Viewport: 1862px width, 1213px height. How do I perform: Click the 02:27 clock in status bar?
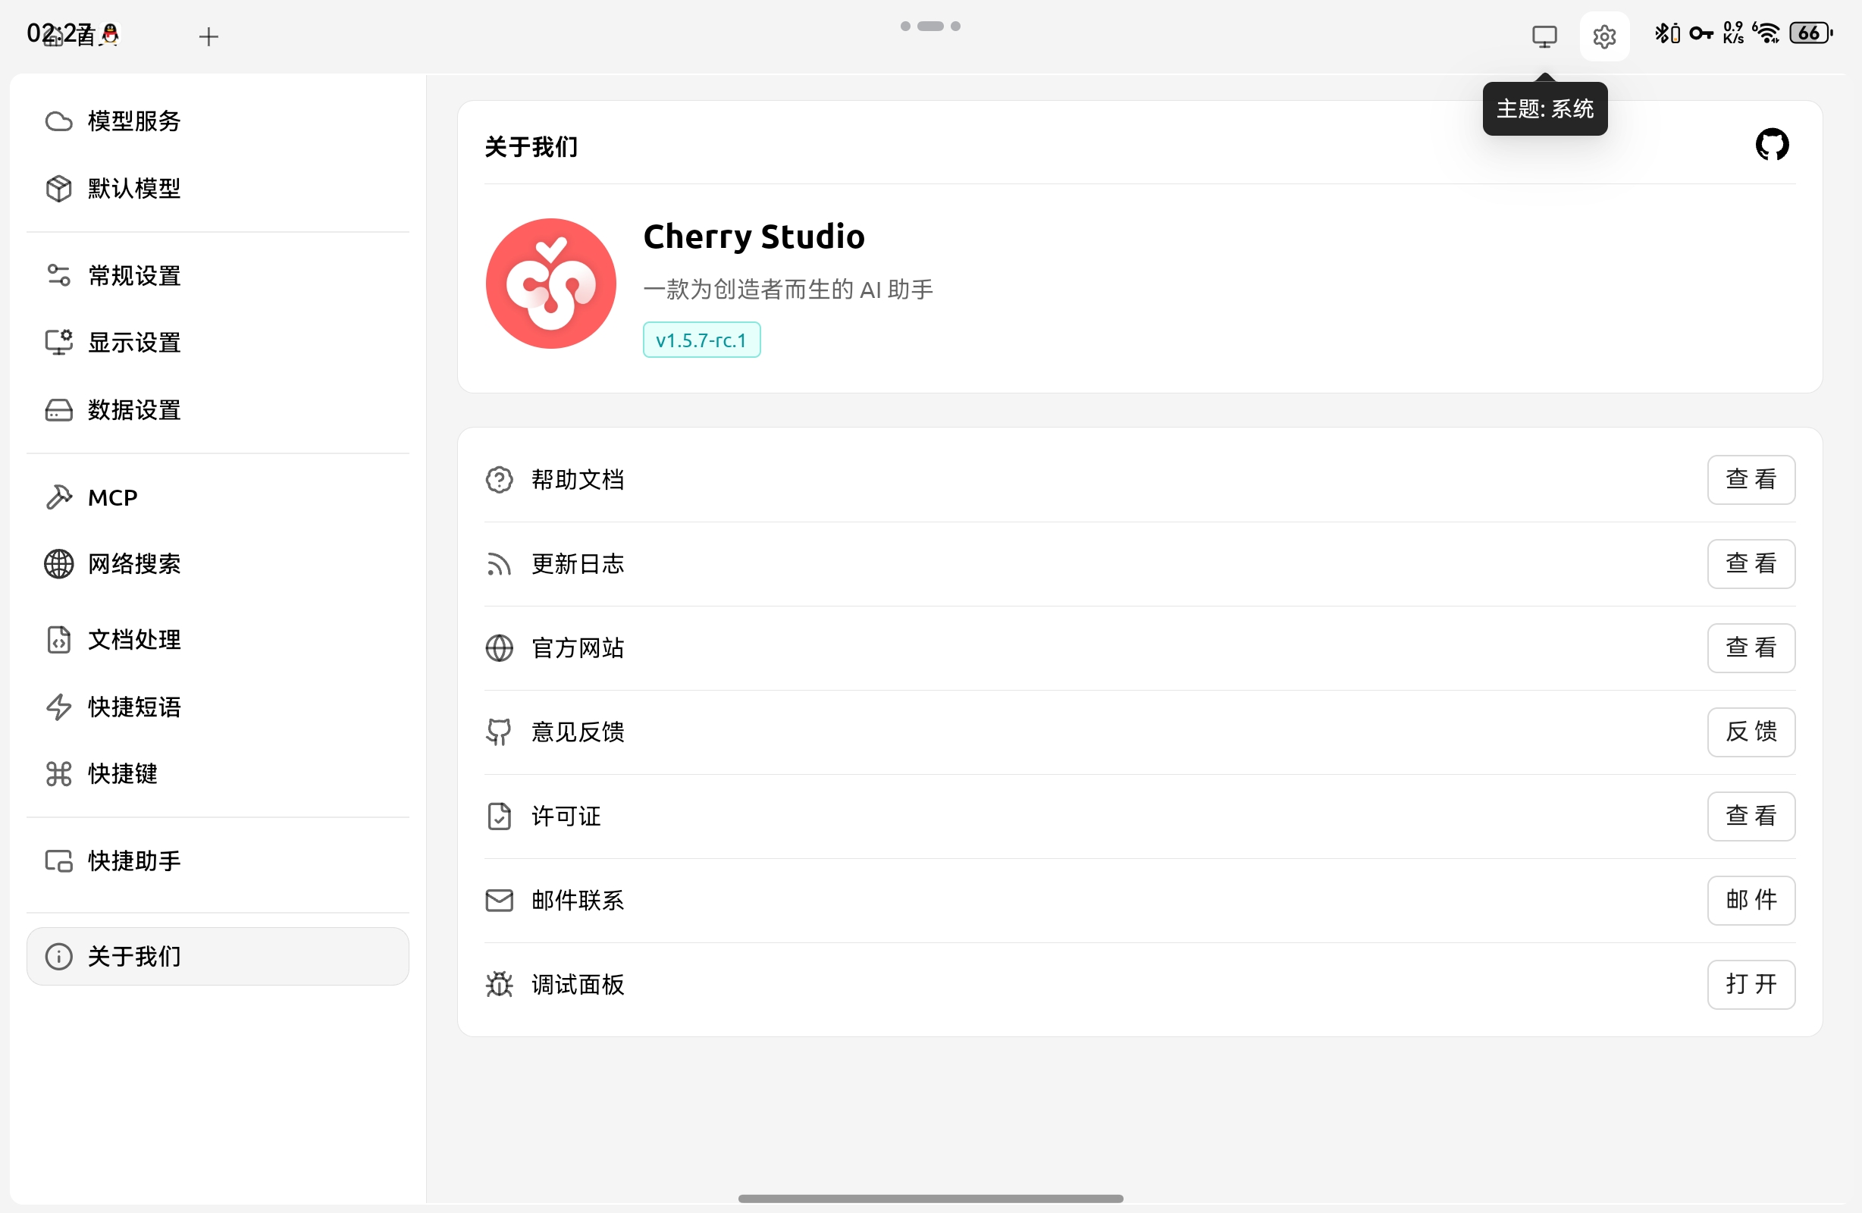(x=61, y=33)
